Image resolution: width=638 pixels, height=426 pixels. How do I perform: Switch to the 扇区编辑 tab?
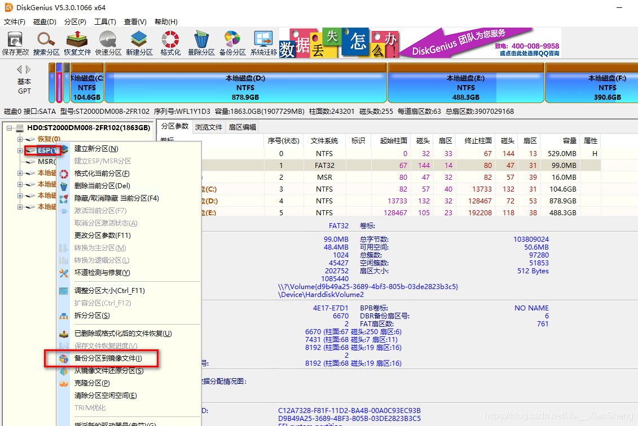click(242, 127)
